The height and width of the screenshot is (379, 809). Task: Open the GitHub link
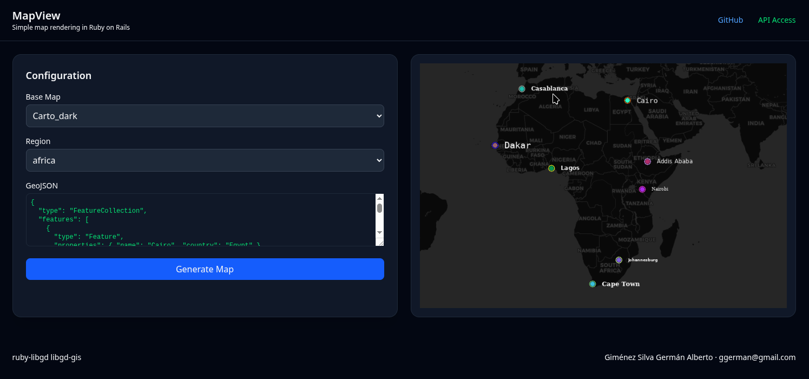(x=730, y=20)
